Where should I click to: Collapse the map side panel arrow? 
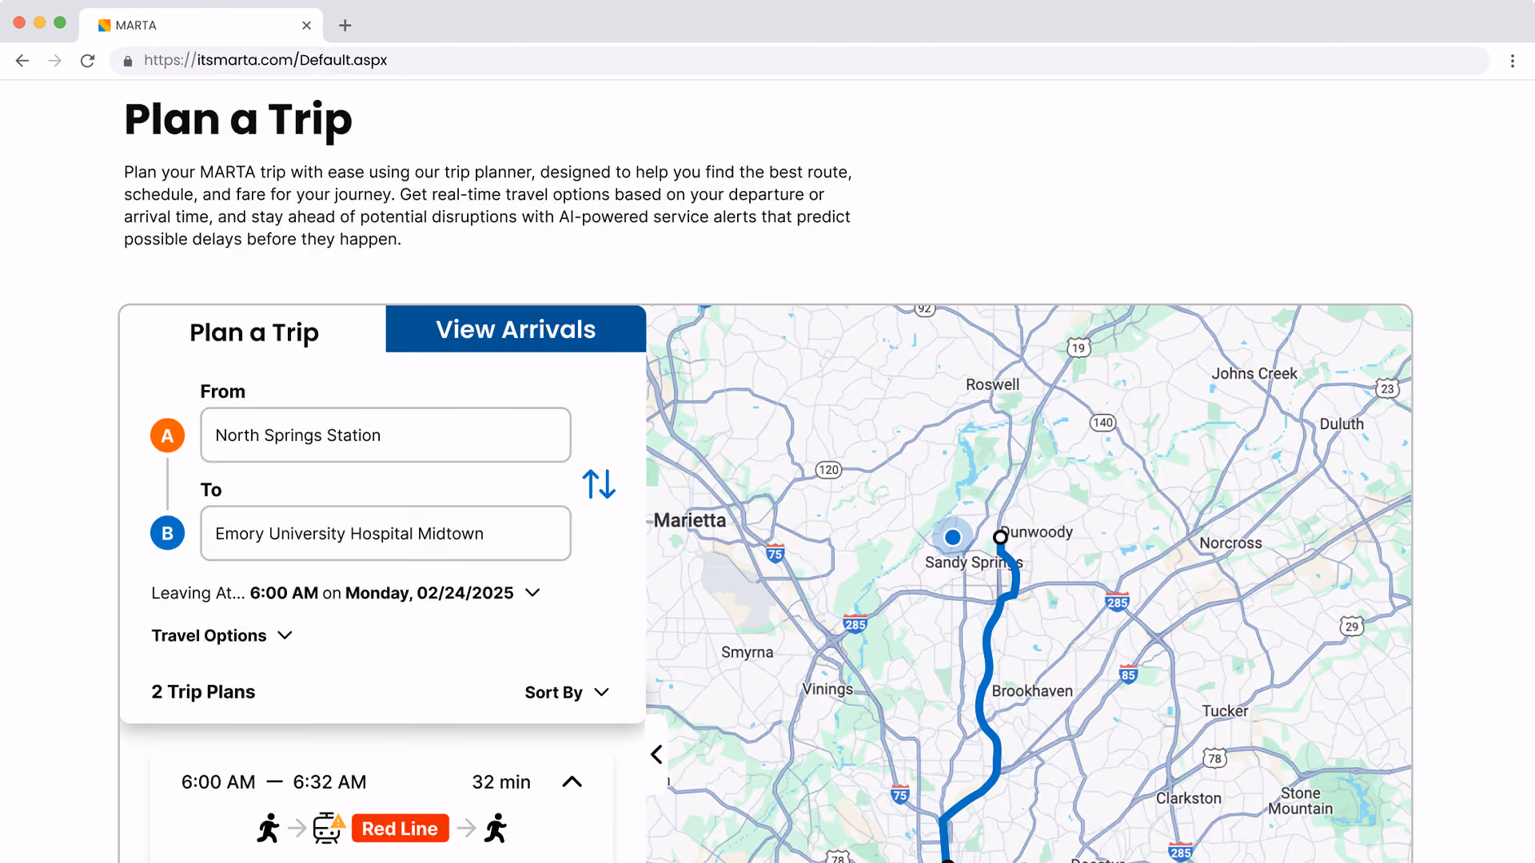tap(656, 754)
